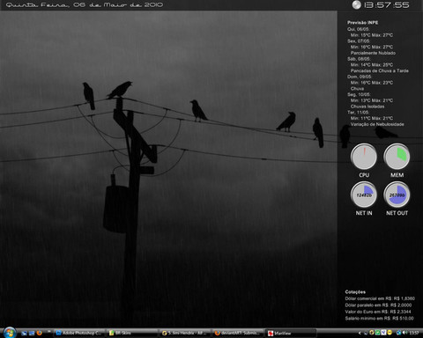The height and width of the screenshot is (338, 423).
Task: Click 'Variação de Nebulosidade' forecast text
Action: [x=377, y=124]
